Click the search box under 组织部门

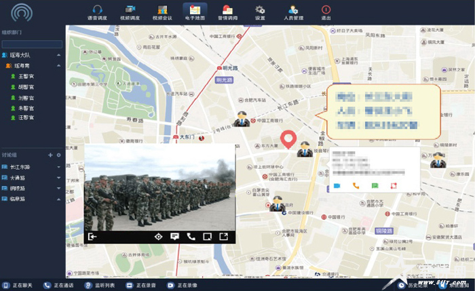tap(32, 44)
